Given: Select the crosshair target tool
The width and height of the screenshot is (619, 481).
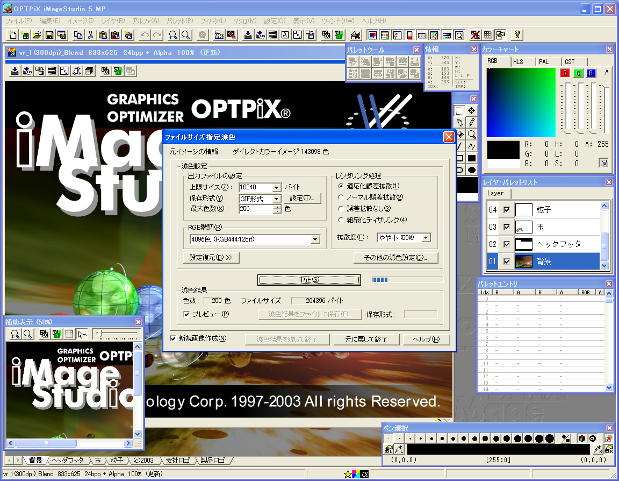Looking at the screenshot, I should [x=472, y=111].
